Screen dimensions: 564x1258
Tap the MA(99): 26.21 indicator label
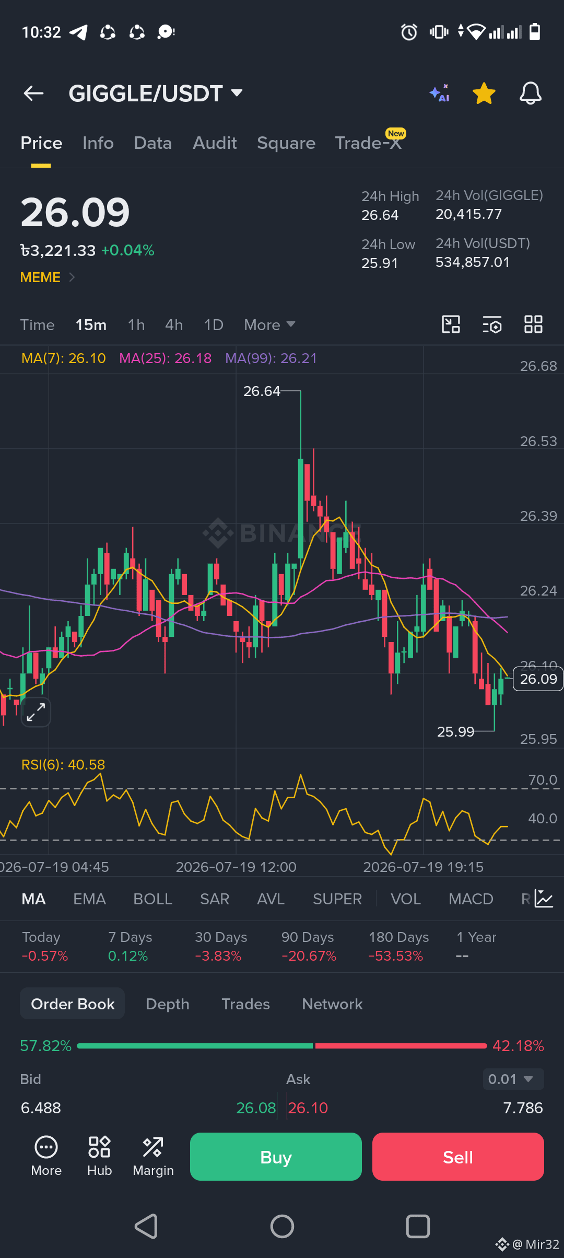click(x=271, y=358)
